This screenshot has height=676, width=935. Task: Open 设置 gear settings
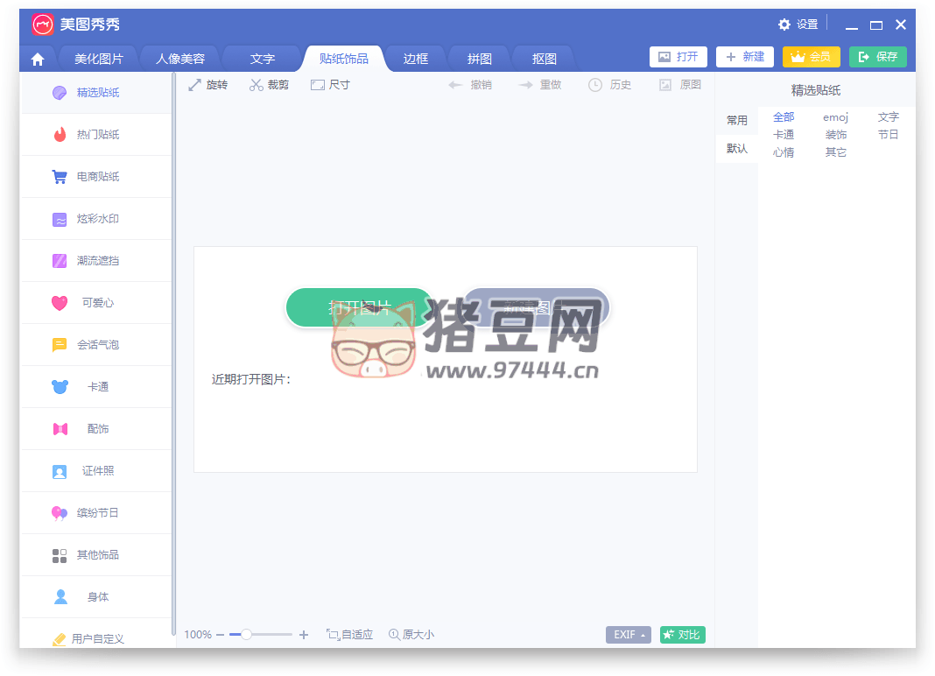click(x=798, y=25)
